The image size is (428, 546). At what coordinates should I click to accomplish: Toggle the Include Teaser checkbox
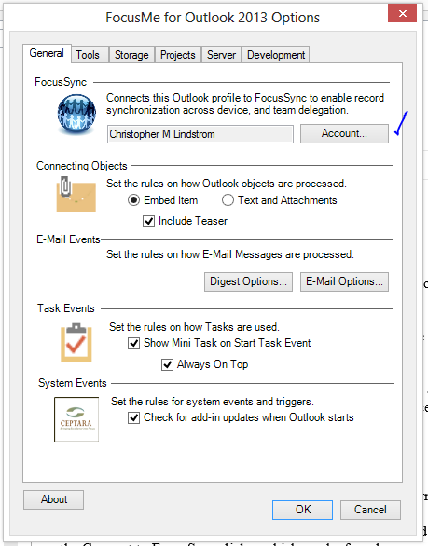click(149, 221)
